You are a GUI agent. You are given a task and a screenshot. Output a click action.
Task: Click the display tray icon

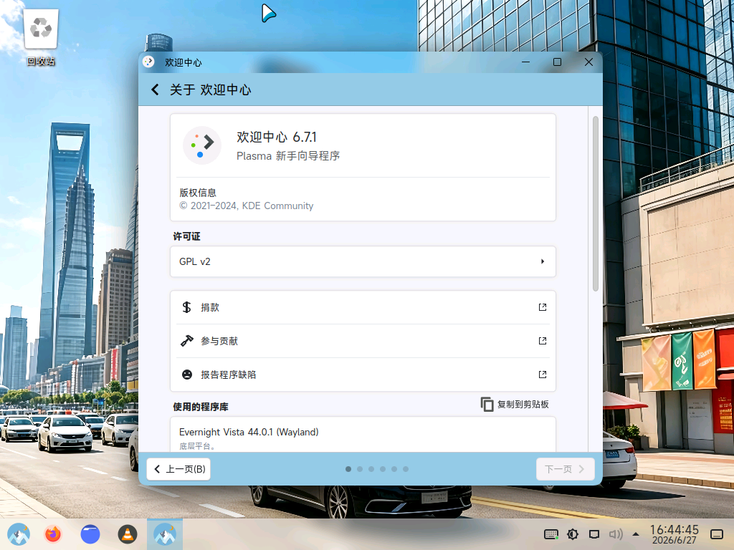[x=594, y=534]
